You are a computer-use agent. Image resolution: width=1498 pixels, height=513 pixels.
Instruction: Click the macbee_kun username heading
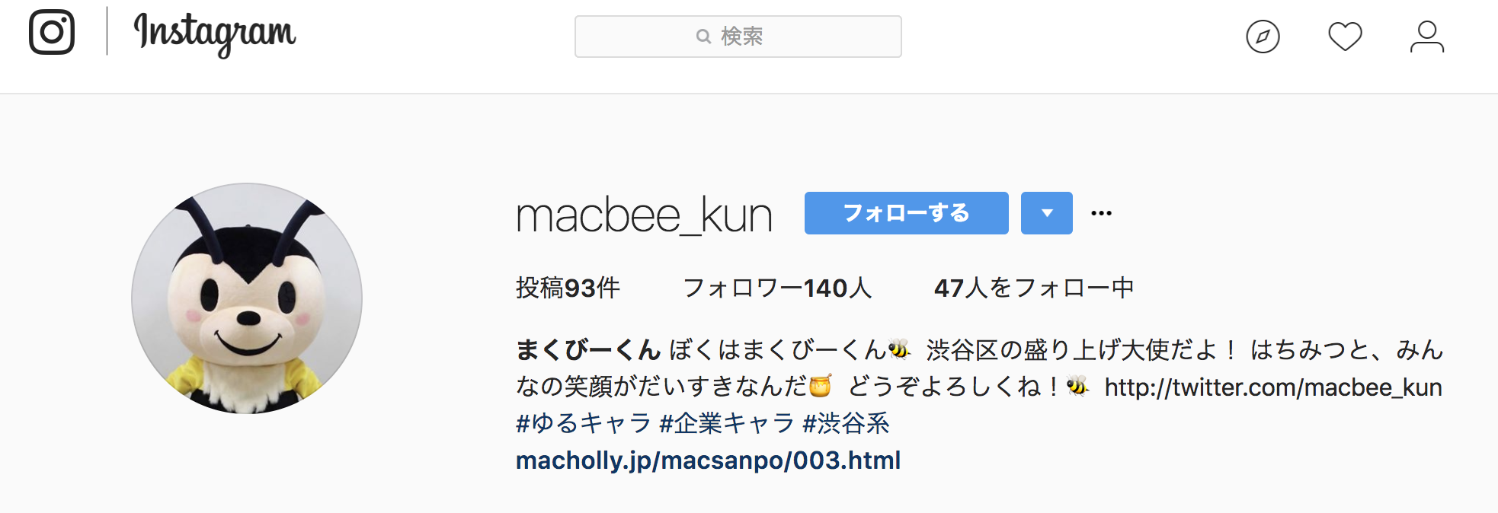coord(645,215)
